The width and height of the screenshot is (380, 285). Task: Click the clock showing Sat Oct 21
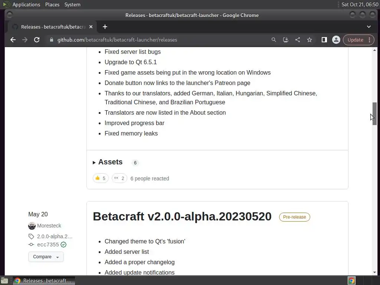pyautogui.click(x=360, y=4)
